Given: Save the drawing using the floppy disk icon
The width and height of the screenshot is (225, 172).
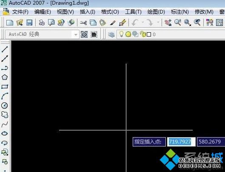Looking at the screenshot, I should point(29,23).
